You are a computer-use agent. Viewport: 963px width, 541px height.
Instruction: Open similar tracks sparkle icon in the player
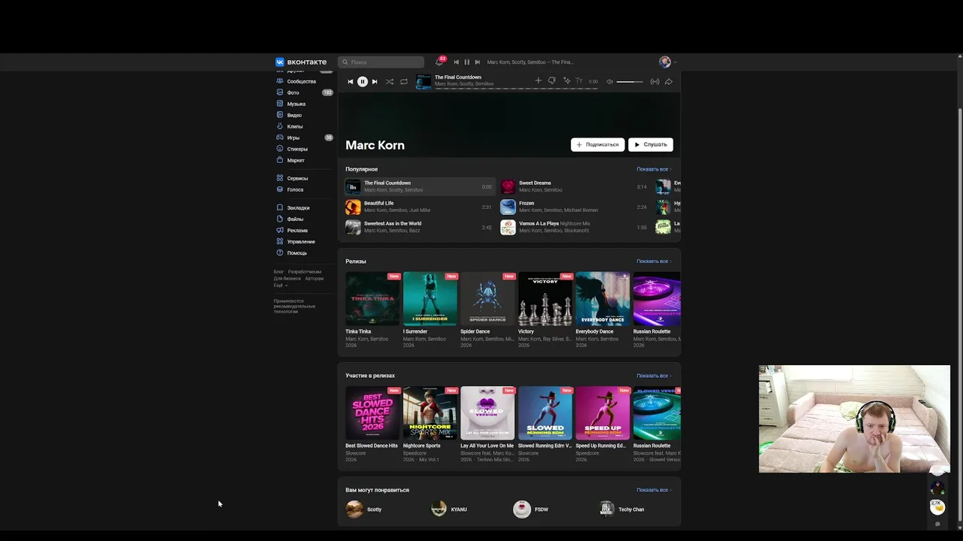[x=567, y=80]
